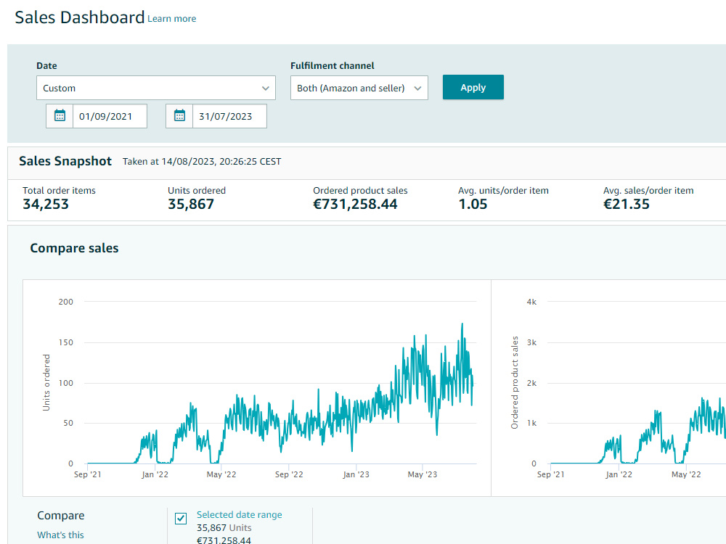This screenshot has width=726, height=544.
Task: Open the What's this link
Action: (x=61, y=535)
